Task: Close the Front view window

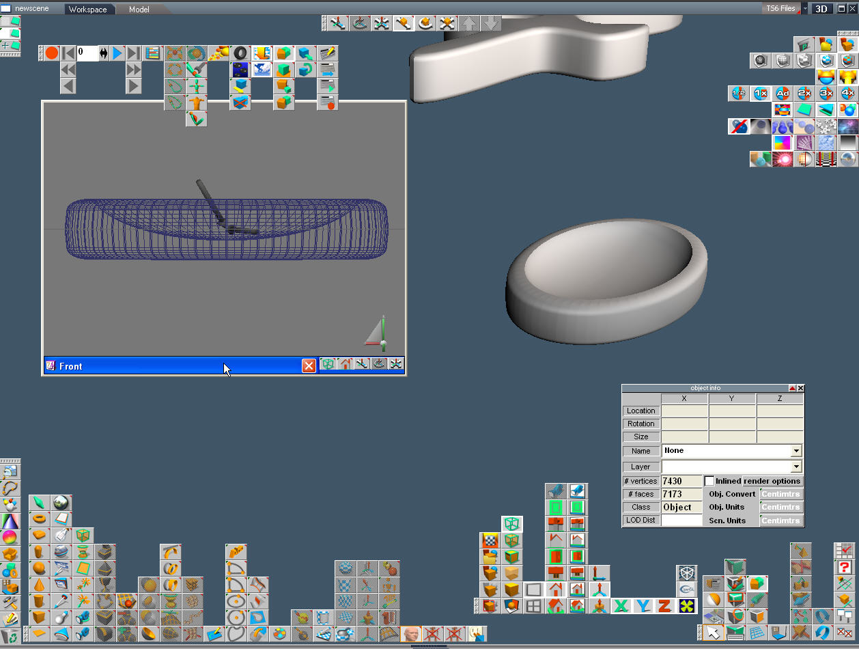Action: coord(309,366)
